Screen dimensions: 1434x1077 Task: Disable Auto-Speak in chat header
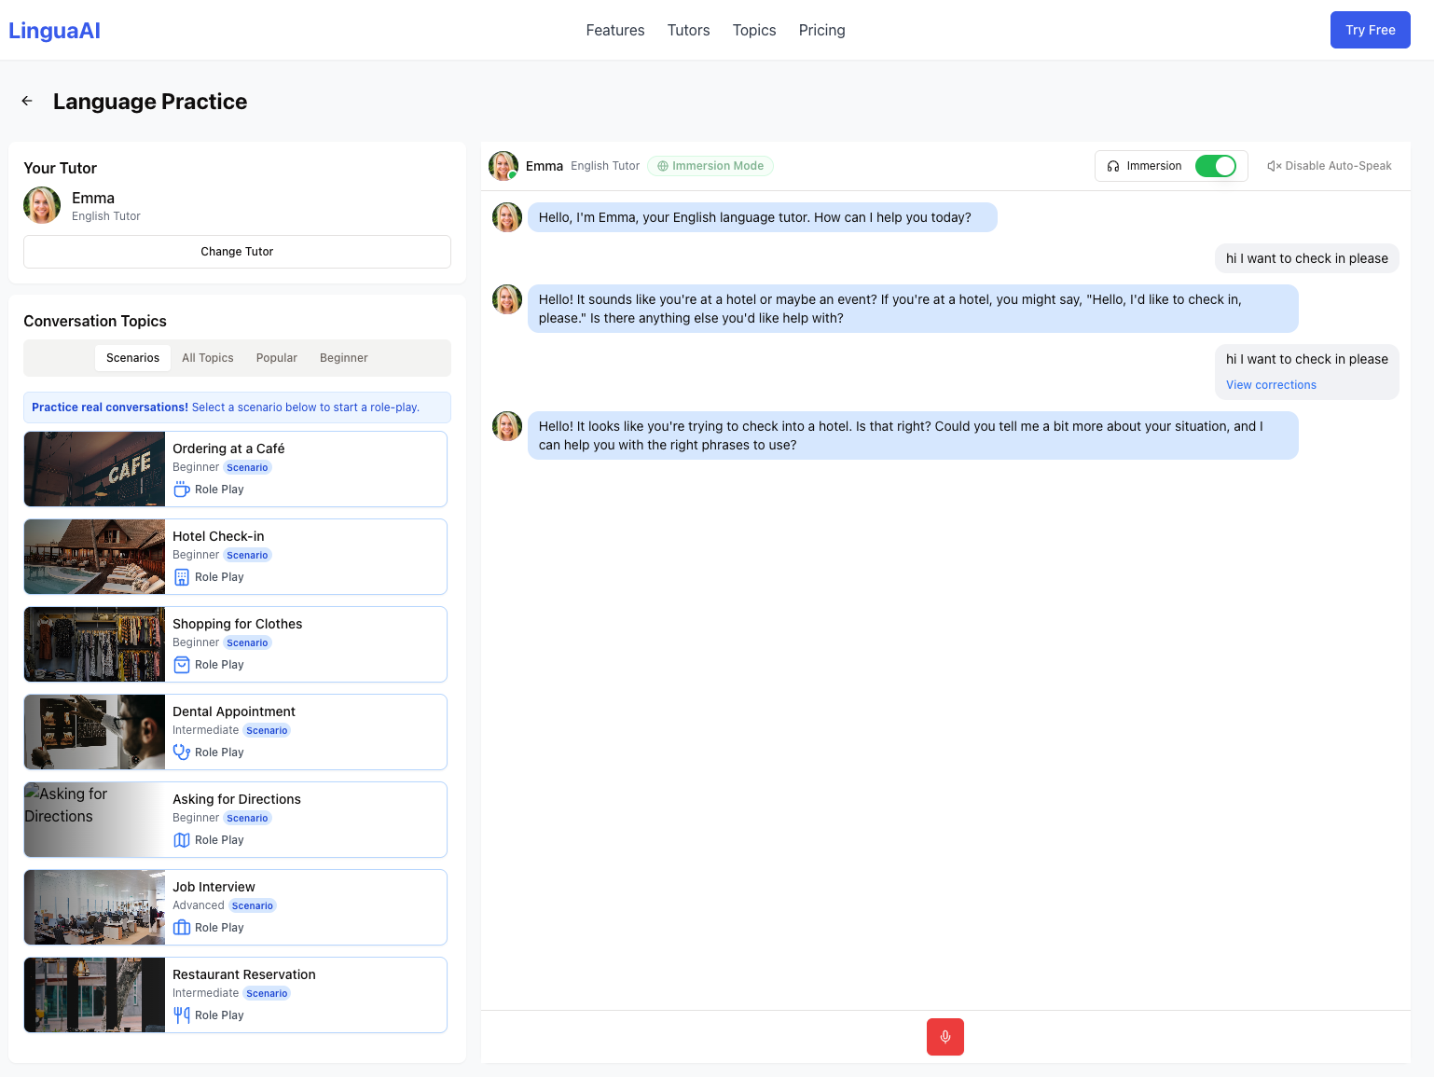(1329, 166)
